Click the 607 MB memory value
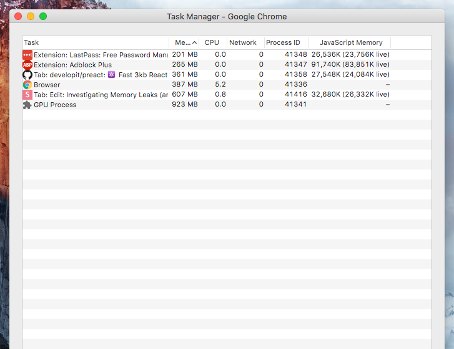Image resolution: width=454 pixels, height=349 pixels. [x=185, y=95]
